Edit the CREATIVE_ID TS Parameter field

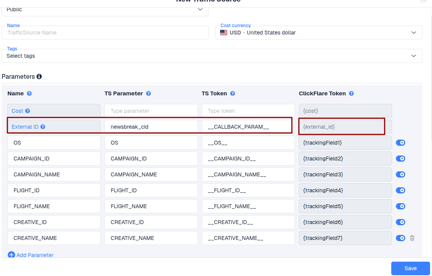coord(151,222)
